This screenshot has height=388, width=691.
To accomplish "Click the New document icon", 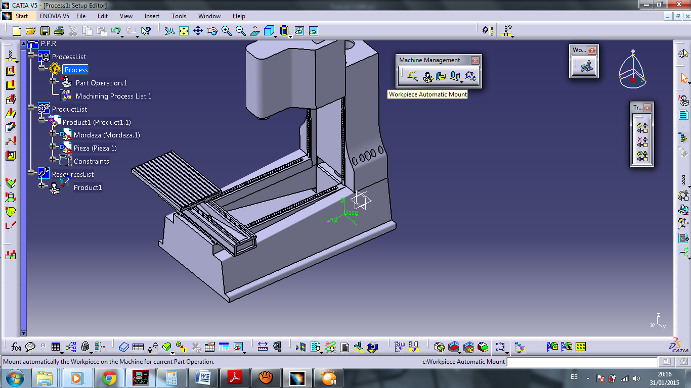I will coord(17,31).
